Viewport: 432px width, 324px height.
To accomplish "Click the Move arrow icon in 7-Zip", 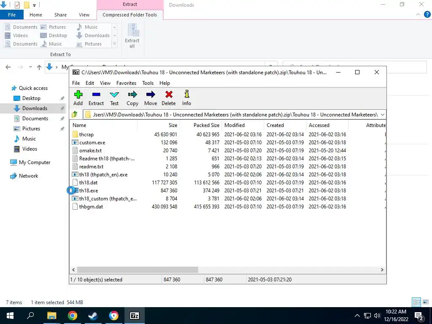I will 151,94.
